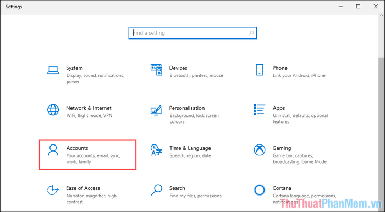Select the Time & Language heading

point(190,148)
